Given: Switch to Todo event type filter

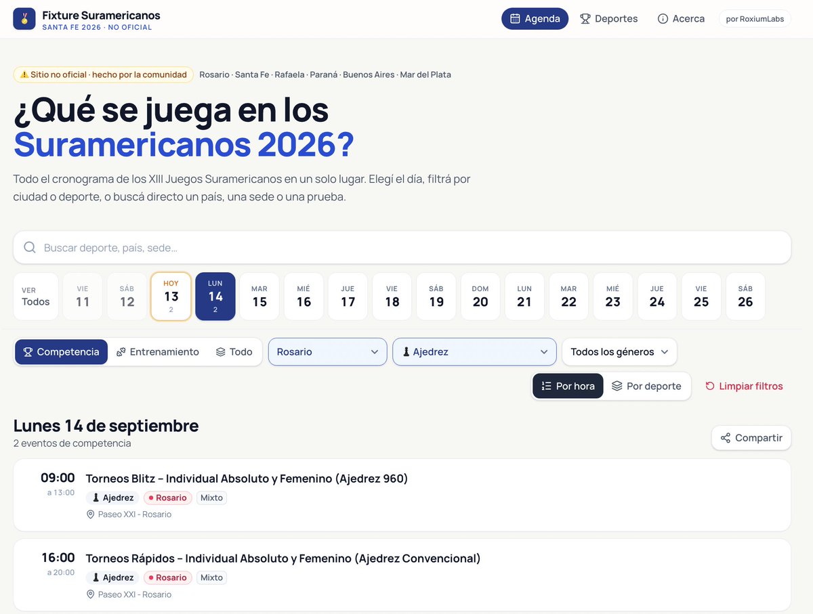Looking at the screenshot, I should pyautogui.click(x=234, y=352).
